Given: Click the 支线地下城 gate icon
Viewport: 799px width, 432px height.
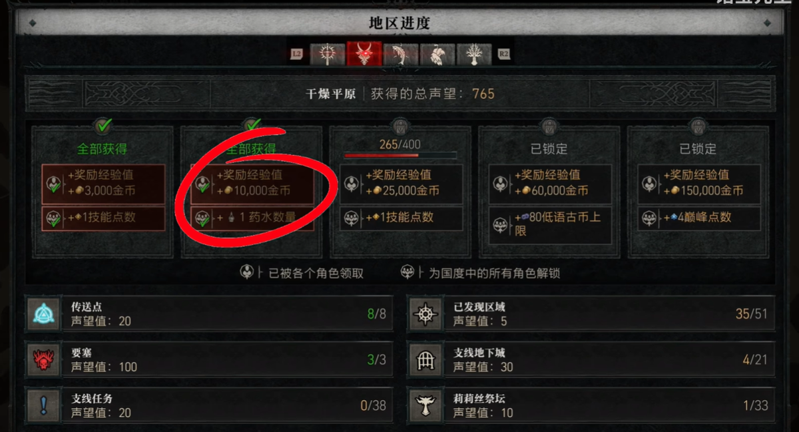Looking at the screenshot, I should [x=427, y=360].
